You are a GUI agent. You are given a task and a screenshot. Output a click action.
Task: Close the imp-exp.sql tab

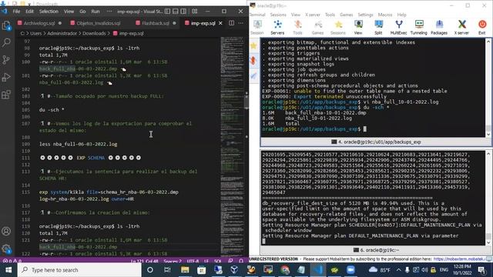pos(220,23)
